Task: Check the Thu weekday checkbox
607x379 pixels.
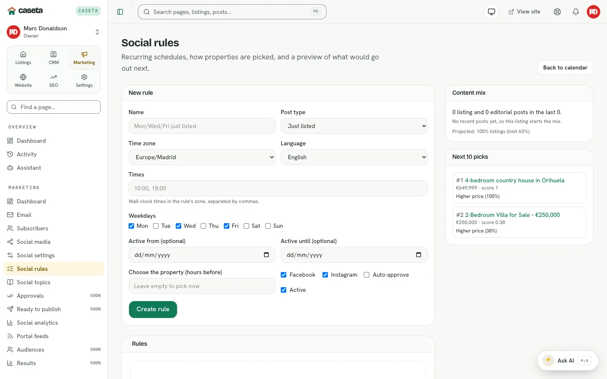Action: [204, 226]
